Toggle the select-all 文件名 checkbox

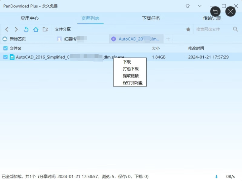pyautogui.click(x=5, y=48)
